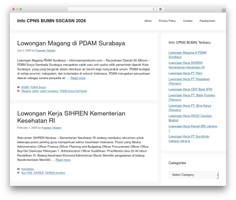Open a new tab with plus icon
This screenshot has width=236, height=200.
pos(224,10)
